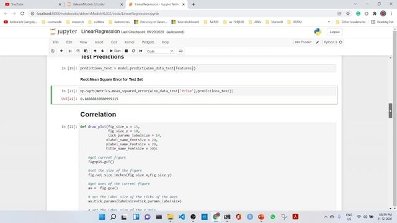397x223 pixels.
Task: Expand the bookmarks overflow arrow
Action: pyautogui.click(x=329, y=22)
